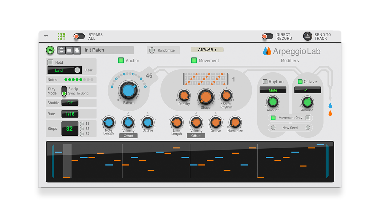
Task: Open the Octave shift selector showing -1
Action: coord(307,90)
